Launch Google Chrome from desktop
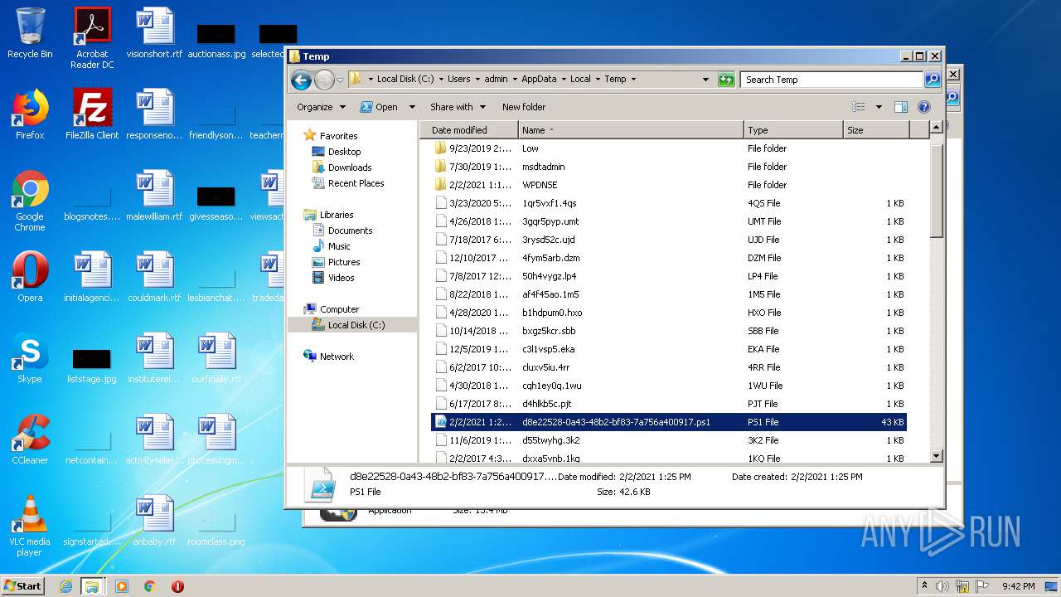Viewport: 1061px width, 597px height. point(30,200)
